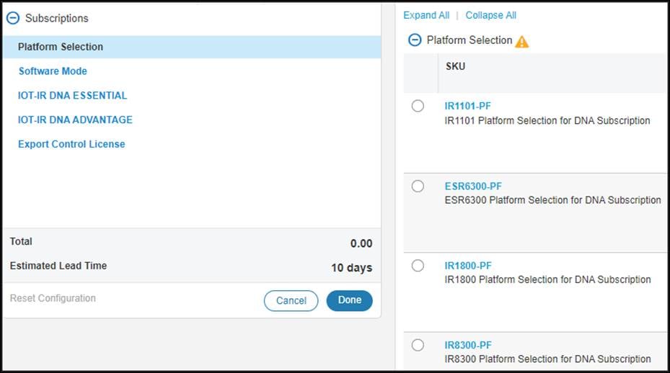The width and height of the screenshot is (670, 373).
Task: Click the SKU column header
Action: tap(456, 66)
